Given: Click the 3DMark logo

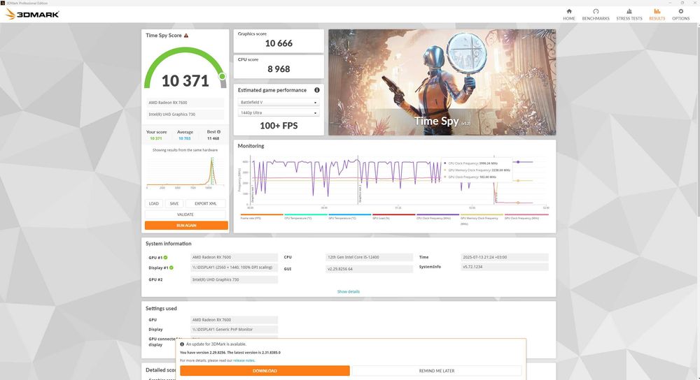Looking at the screenshot, I should [x=32, y=14].
